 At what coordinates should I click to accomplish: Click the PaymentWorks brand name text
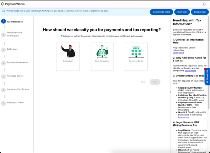(x=15, y=4)
